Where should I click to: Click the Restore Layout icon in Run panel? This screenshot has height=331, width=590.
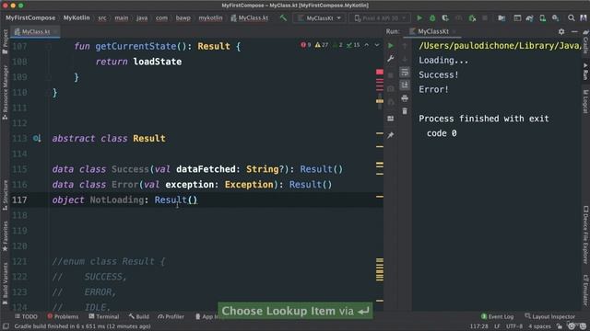click(x=391, y=119)
